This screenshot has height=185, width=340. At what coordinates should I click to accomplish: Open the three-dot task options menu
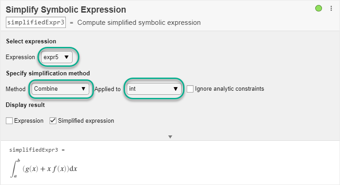[331, 8]
